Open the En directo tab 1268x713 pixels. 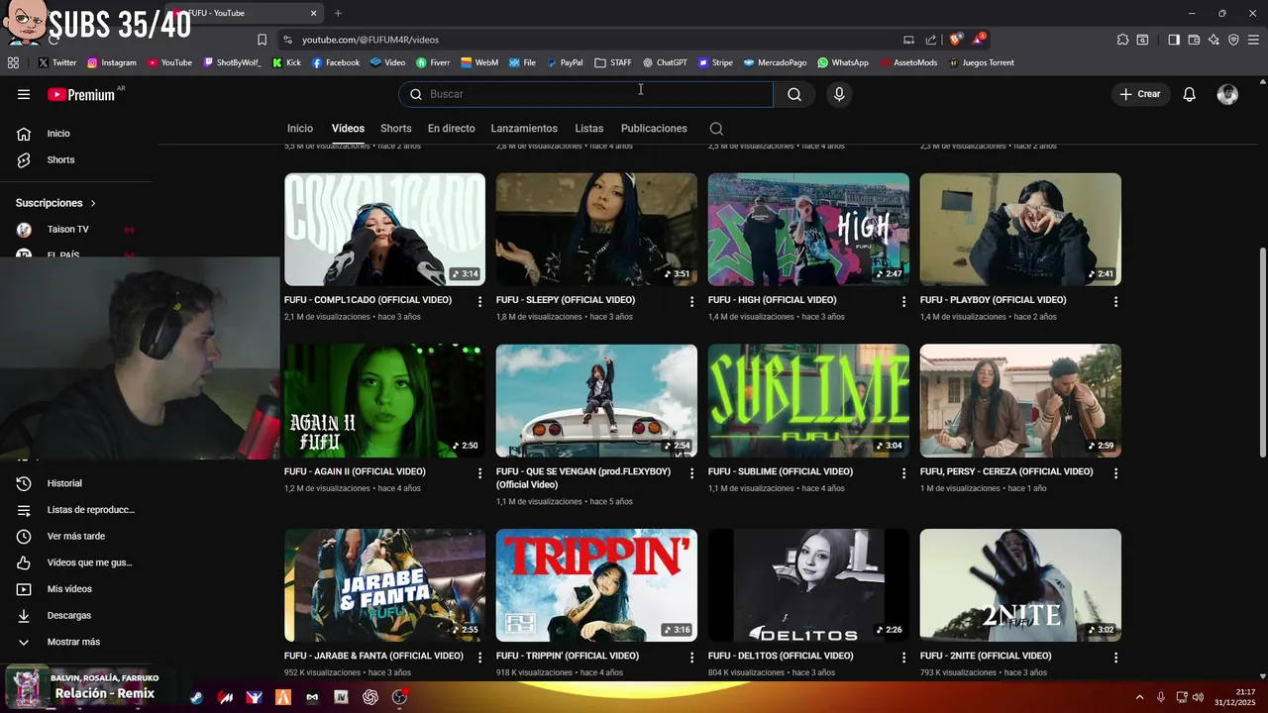pyautogui.click(x=452, y=129)
